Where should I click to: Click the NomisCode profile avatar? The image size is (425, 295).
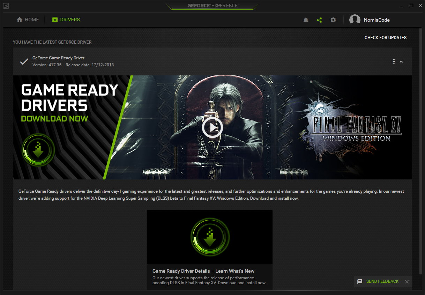(x=355, y=20)
